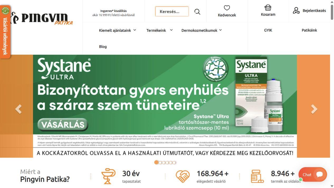Click the Kosaram basket icon
Viewport: 334px width, 188px height.
pos(268,7)
